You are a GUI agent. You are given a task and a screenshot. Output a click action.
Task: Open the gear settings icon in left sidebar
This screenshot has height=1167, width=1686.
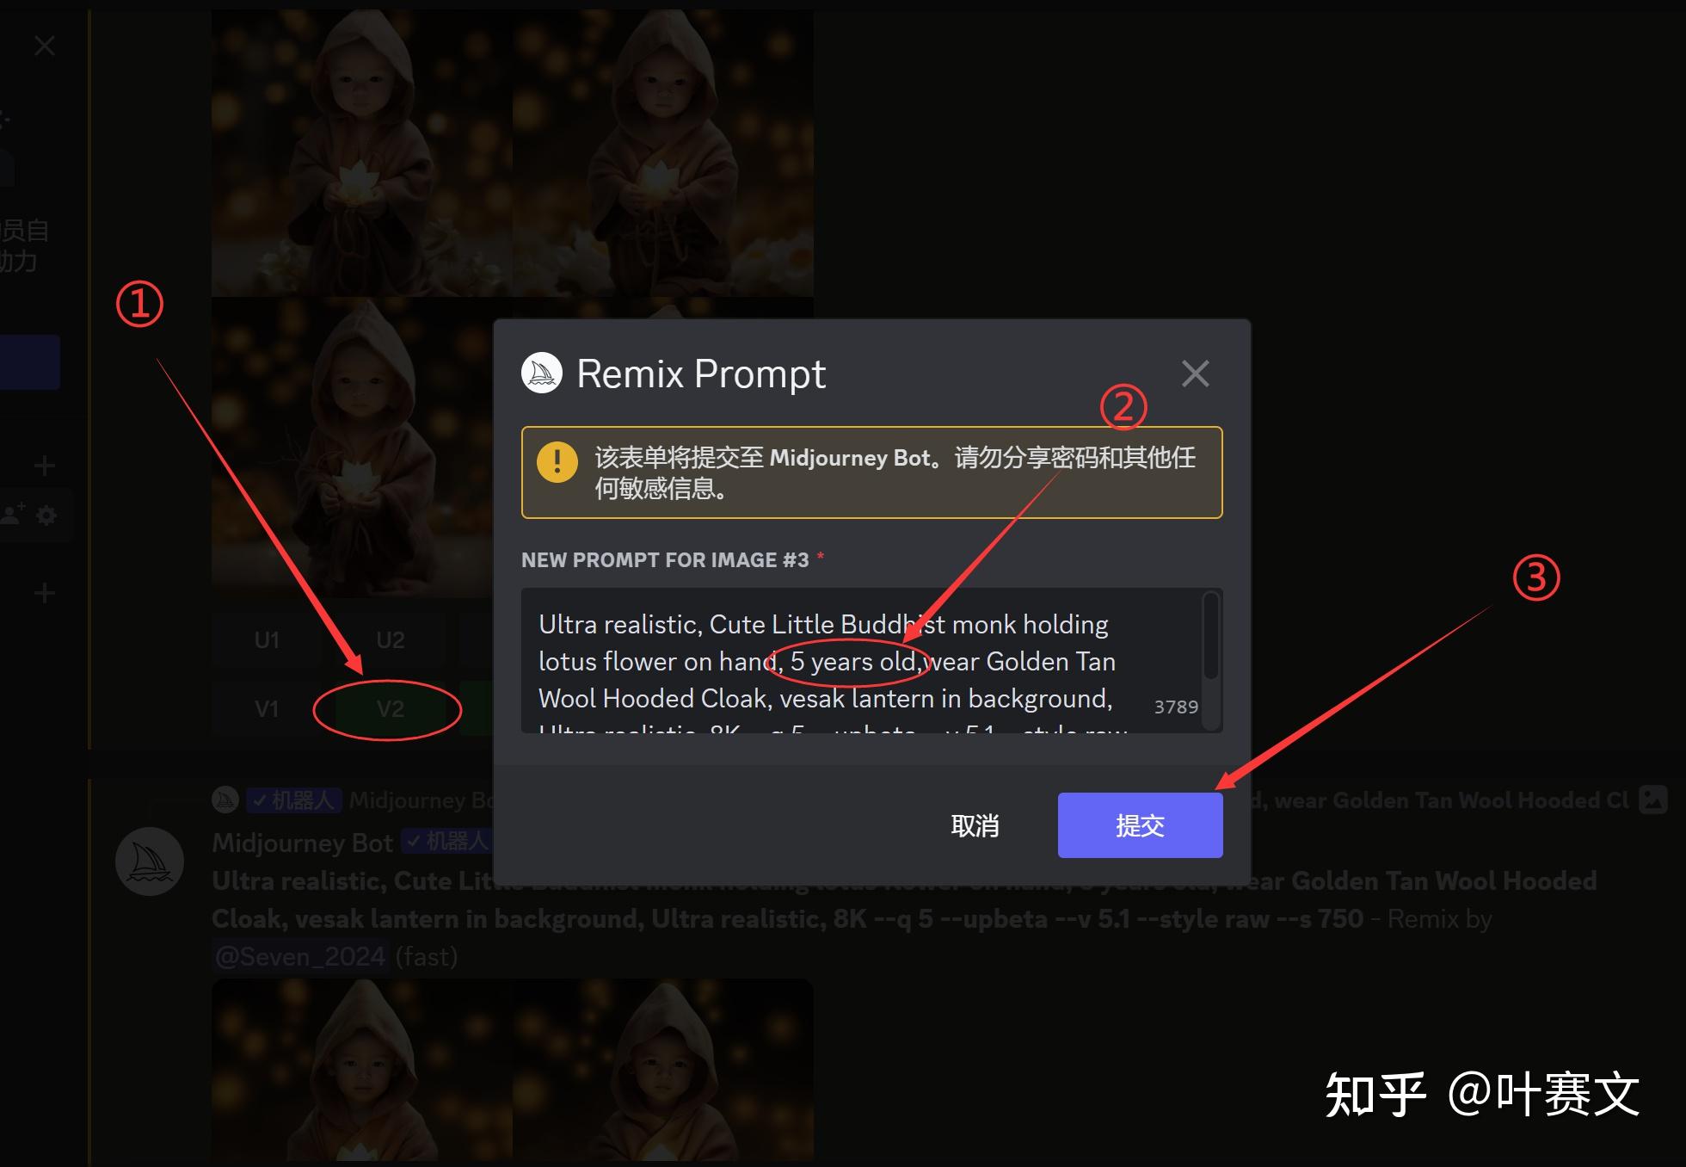[x=46, y=516]
